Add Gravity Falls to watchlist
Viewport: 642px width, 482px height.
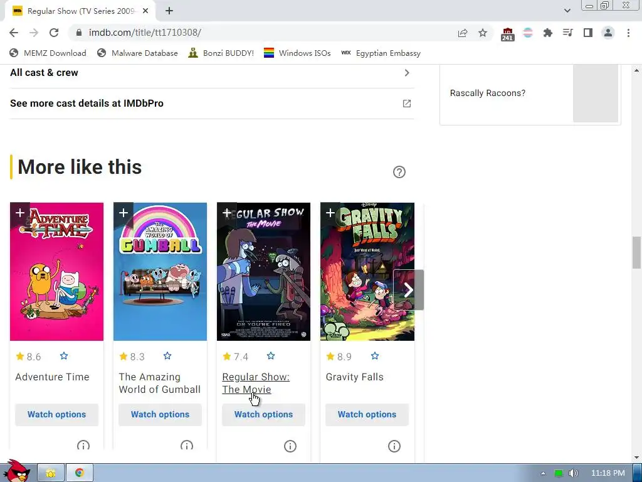point(330,213)
